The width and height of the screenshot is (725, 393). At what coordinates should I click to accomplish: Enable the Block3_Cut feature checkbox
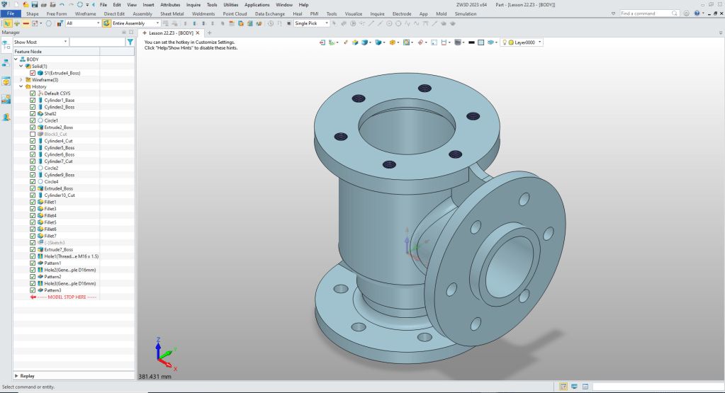33,134
